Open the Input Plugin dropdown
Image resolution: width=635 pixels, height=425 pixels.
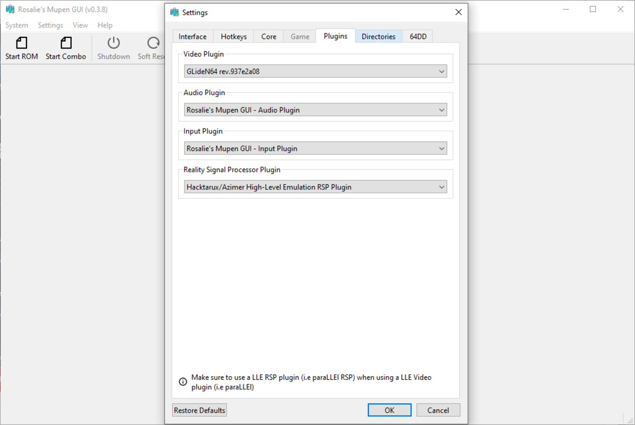pyautogui.click(x=316, y=148)
